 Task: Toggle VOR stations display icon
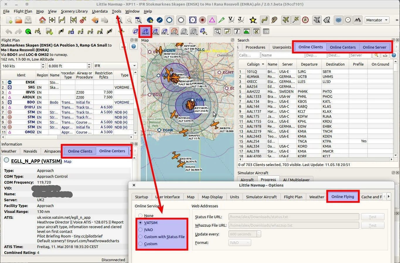[x=193, y=20]
